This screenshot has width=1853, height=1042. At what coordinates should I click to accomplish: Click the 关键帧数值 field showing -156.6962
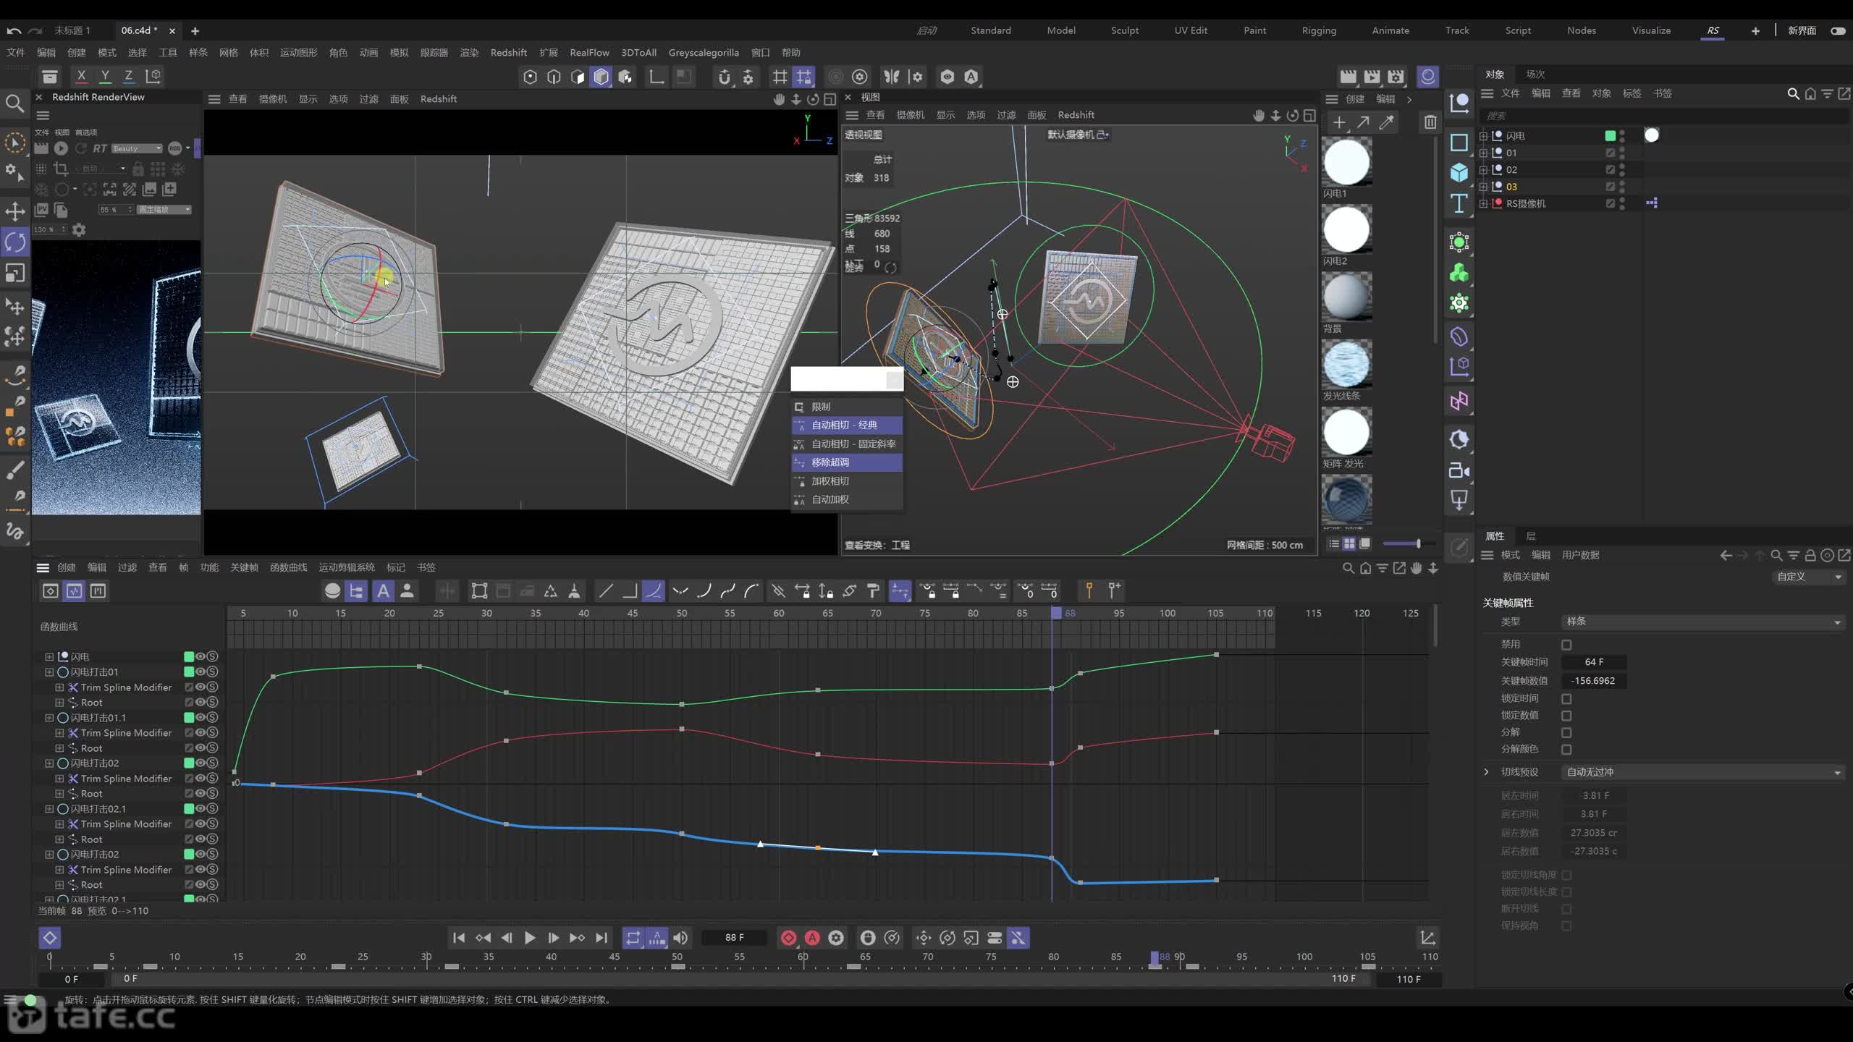(1594, 681)
